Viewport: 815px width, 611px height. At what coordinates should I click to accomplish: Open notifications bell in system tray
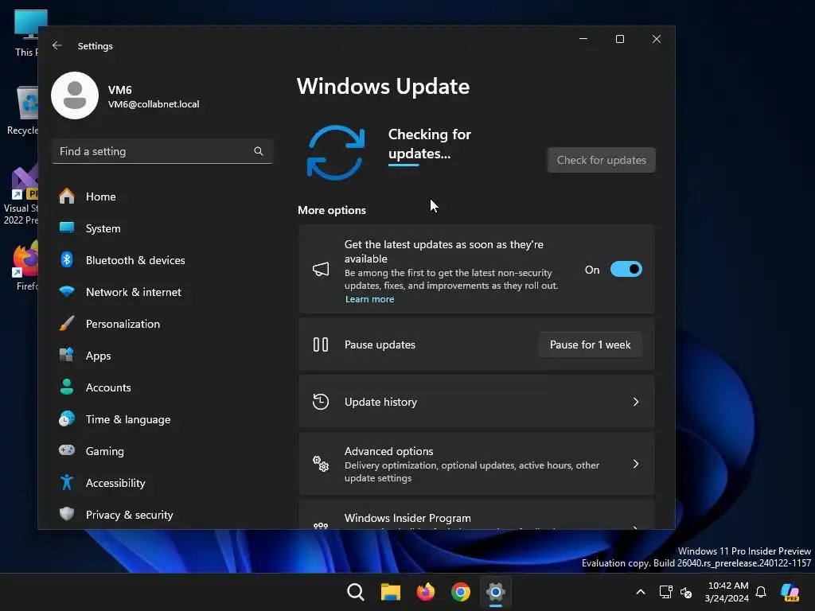tap(761, 592)
